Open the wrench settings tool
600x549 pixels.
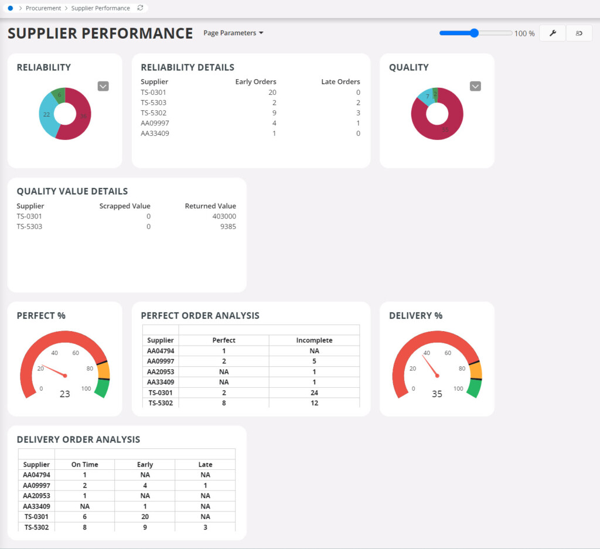pos(552,33)
